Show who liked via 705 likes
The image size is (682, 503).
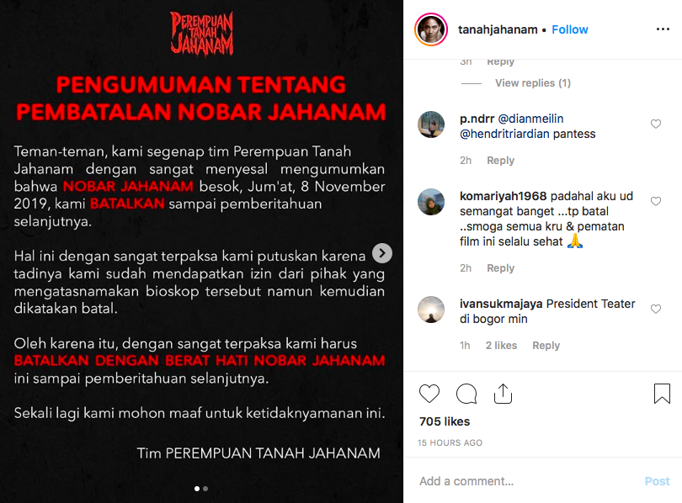[x=445, y=421]
